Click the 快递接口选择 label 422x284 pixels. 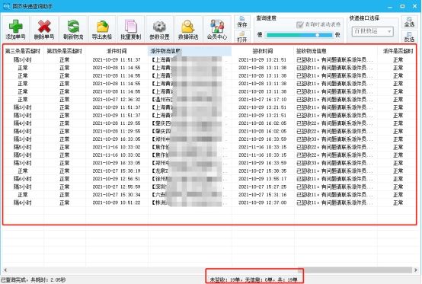click(x=364, y=18)
